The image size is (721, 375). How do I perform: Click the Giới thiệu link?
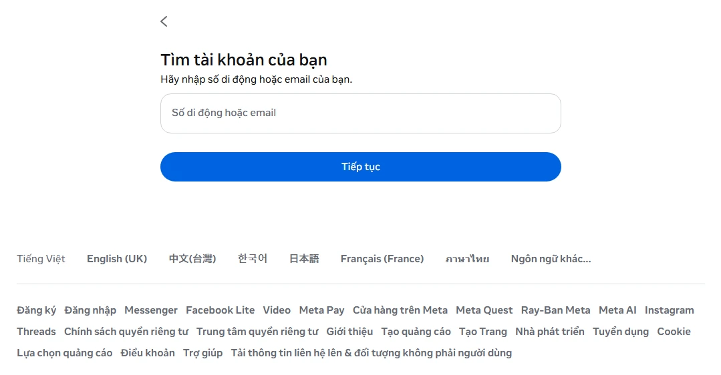click(x=349, y=332)
